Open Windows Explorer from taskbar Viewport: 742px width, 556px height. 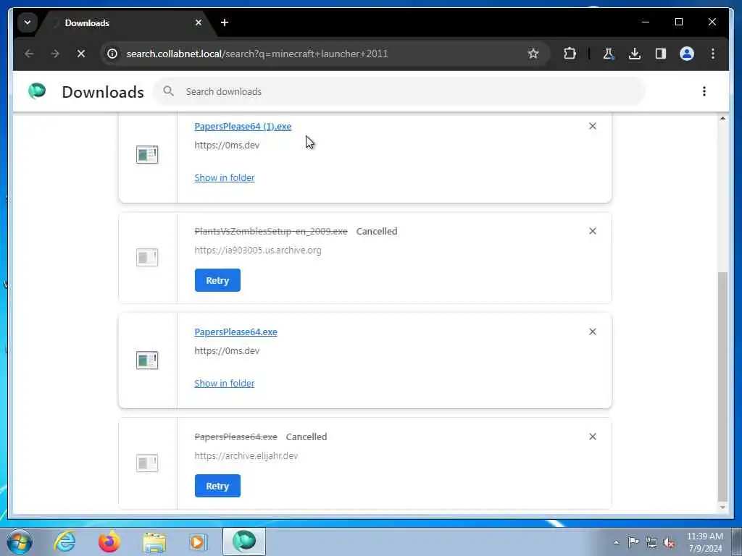coord(154,542)
